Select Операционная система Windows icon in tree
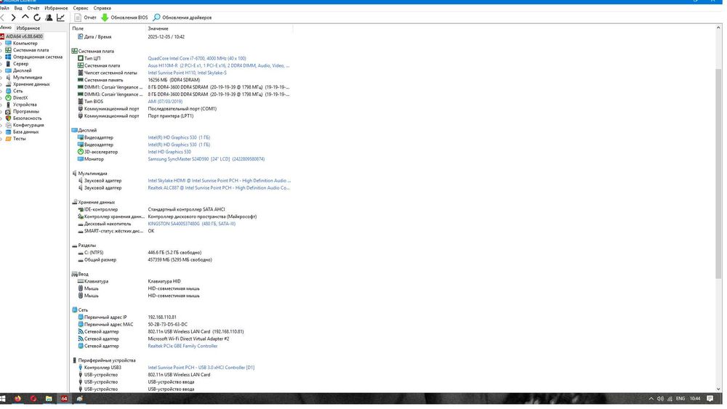The height and width of the screenshot is (409, 727). click(x=8, y=57)
